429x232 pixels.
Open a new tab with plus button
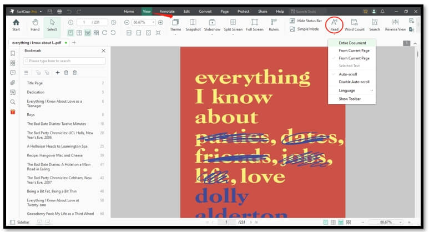74,43
